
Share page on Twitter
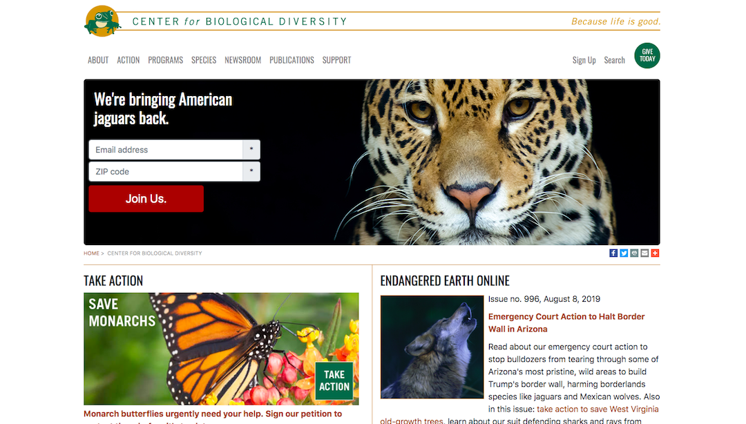click(624, 253)
